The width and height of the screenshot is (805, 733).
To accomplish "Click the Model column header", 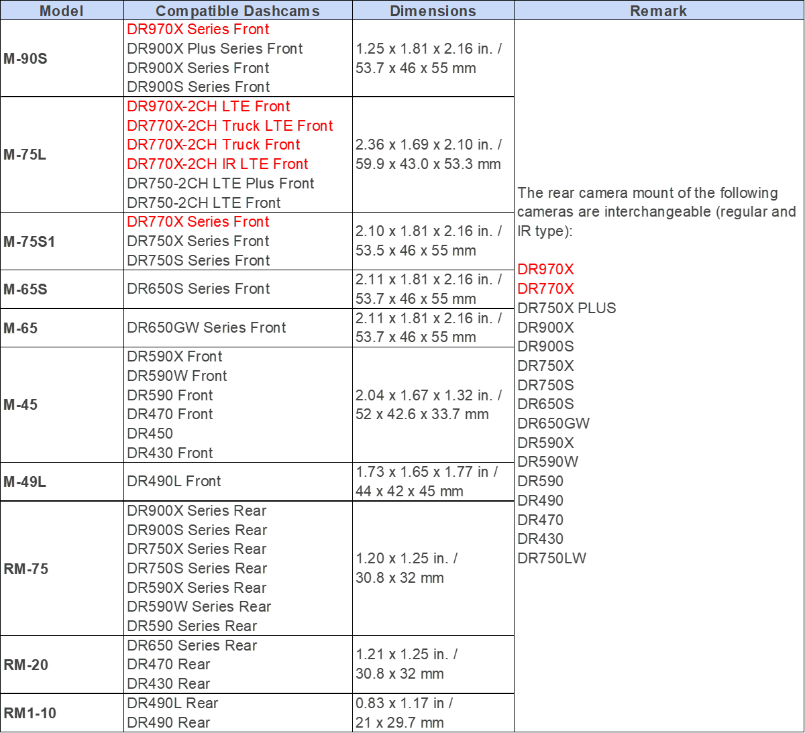I will [62, 11].
